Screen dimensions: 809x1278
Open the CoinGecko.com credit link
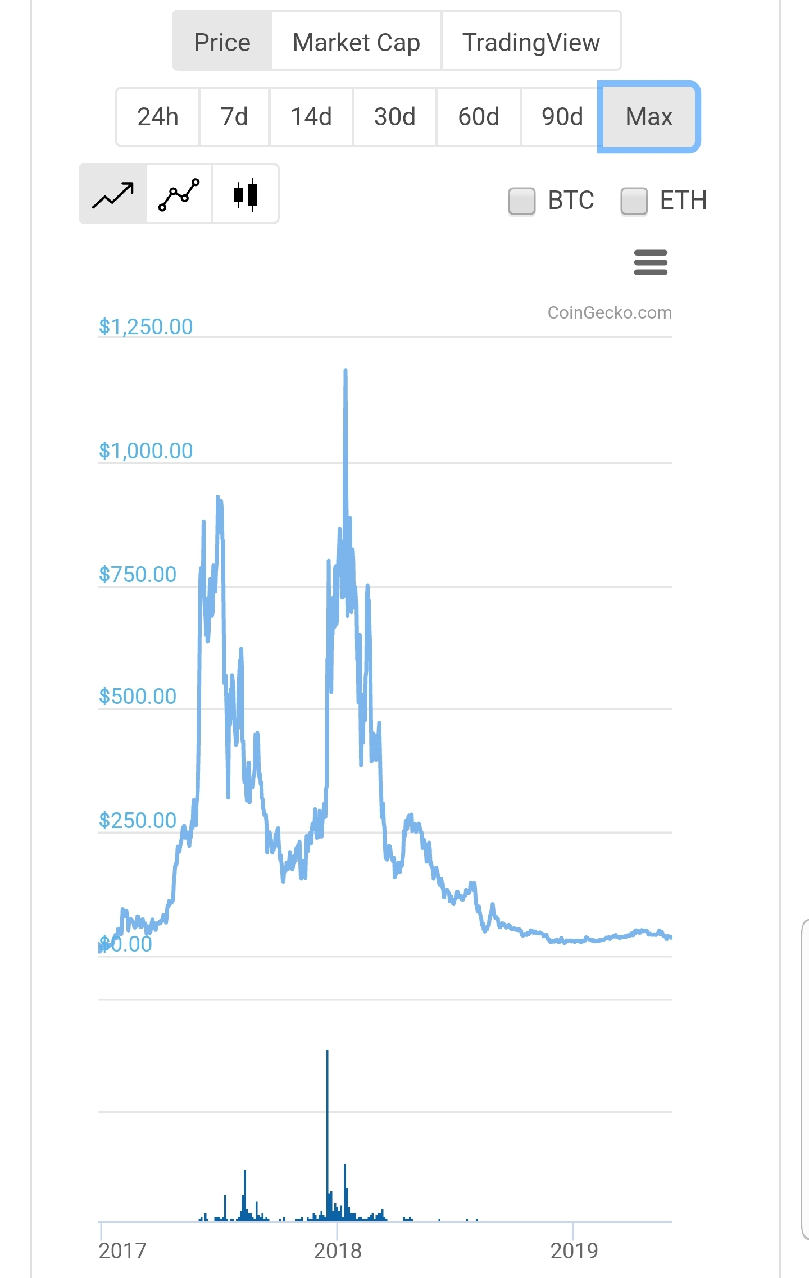(x=610, y=313)
